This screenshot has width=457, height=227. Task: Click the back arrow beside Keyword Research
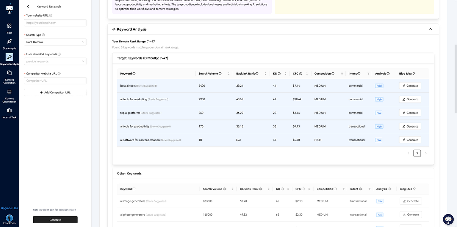pyautogui.click(x=28, y=6)
